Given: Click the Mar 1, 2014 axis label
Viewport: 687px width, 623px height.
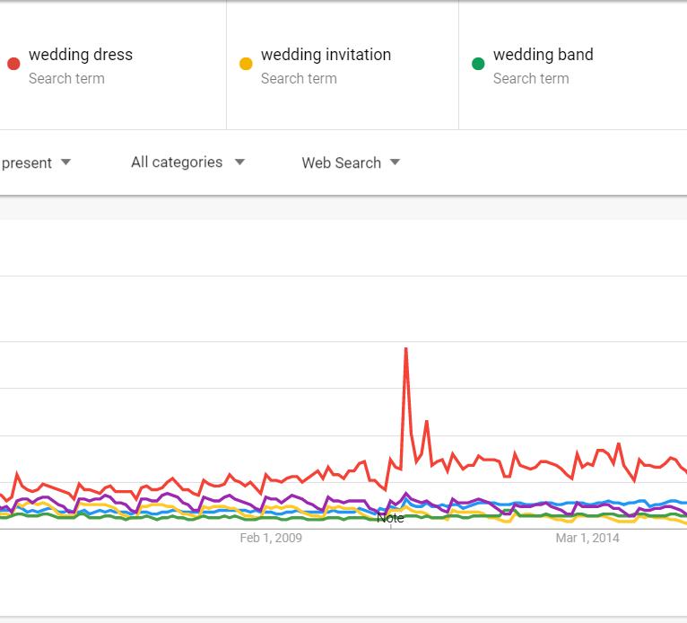Looking at the screenshot, I should 587,538.
